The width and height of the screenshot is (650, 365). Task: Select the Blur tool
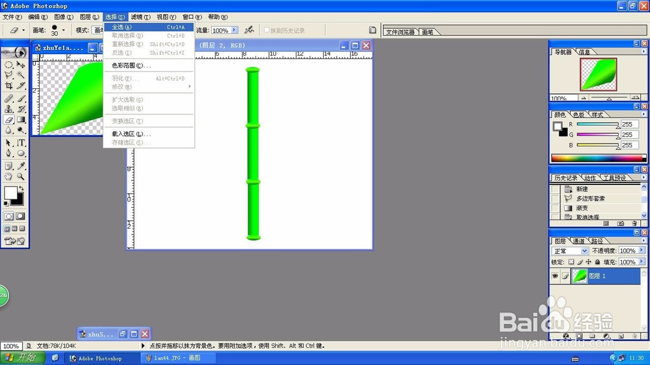click(x=8, y=130)
